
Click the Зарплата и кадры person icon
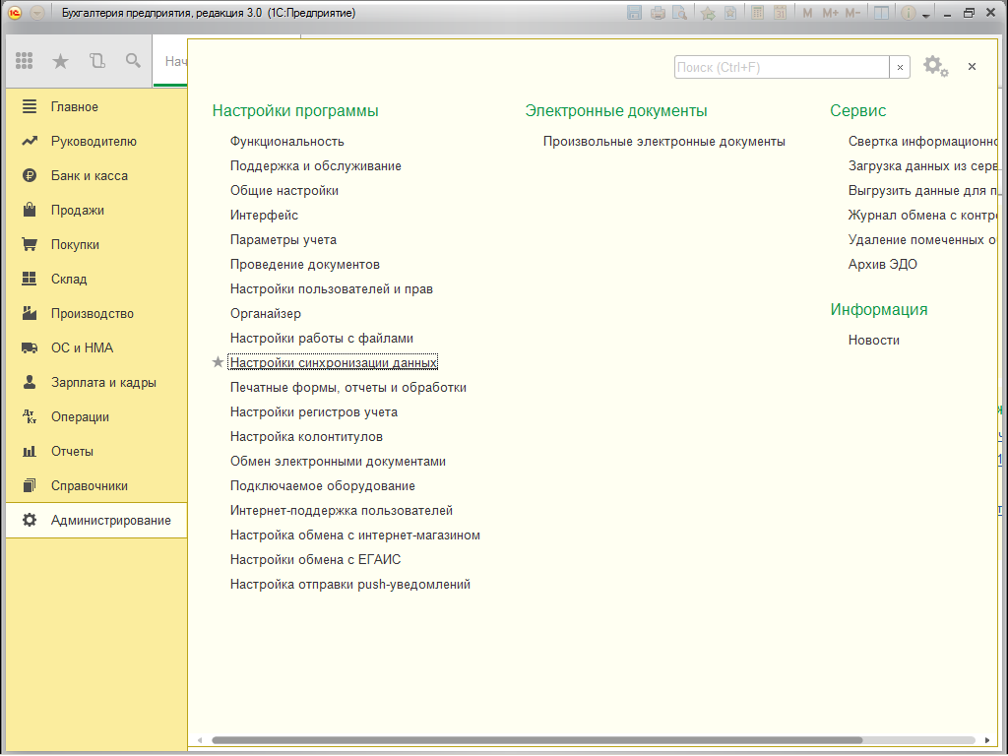click(x=30, y=382)
